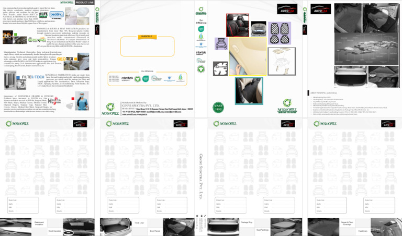Open the red-bordered car seat cover photo
The image size is (402, 236).
pos(238,25)
